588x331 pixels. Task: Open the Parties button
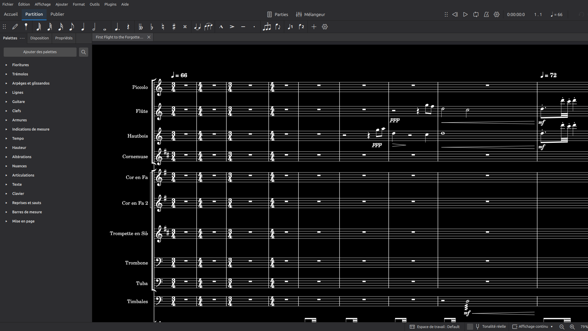tap(277, 14)
